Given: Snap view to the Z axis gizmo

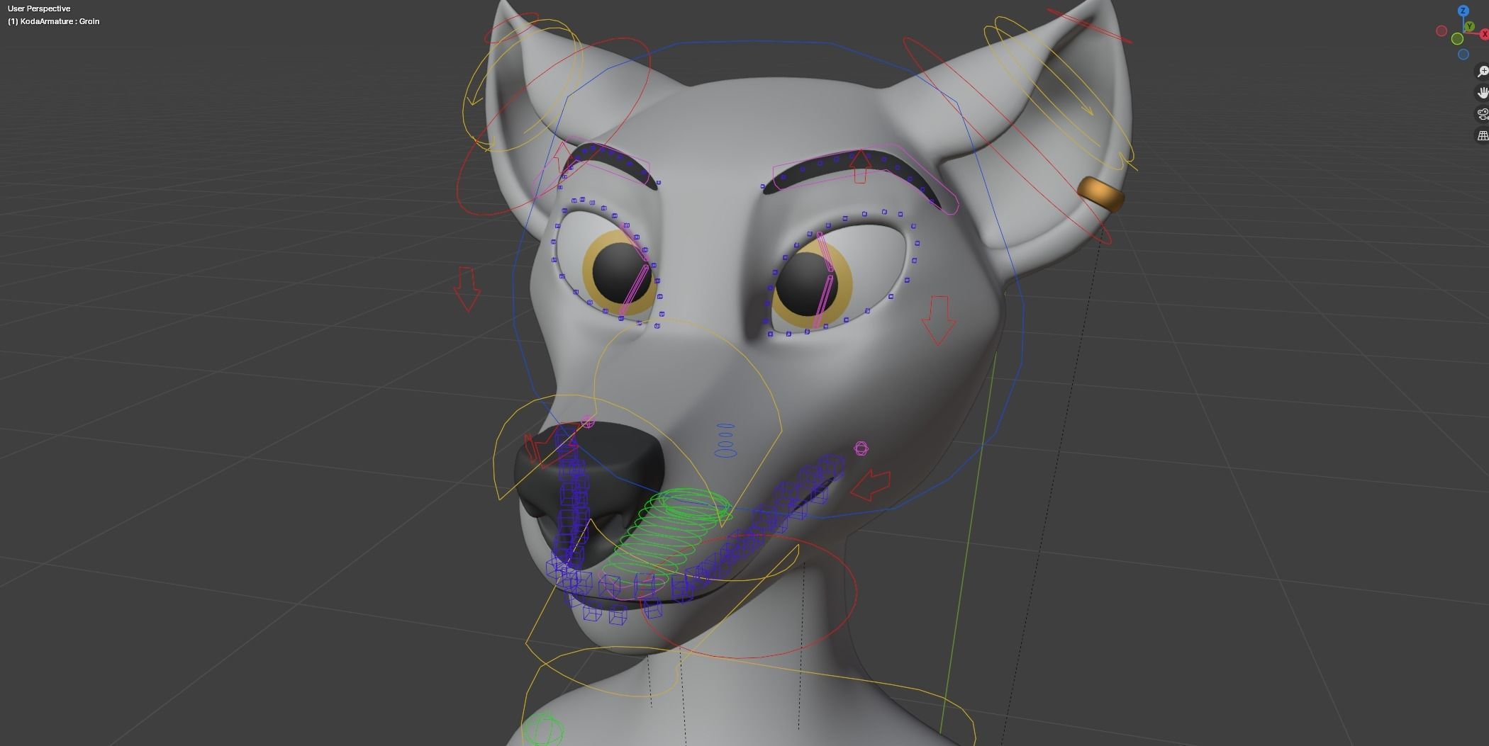Looking at the screenshot, I should pos(1463,11).
